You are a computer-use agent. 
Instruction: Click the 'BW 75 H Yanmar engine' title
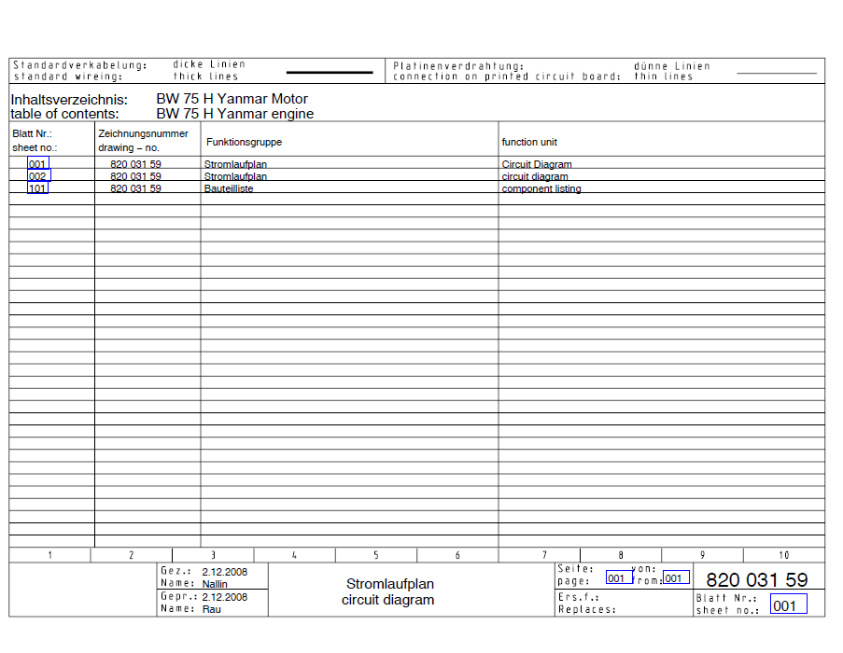tap(235, 114)
